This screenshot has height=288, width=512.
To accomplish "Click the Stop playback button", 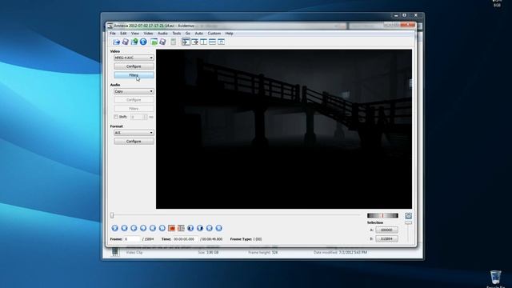I will 125,228.
